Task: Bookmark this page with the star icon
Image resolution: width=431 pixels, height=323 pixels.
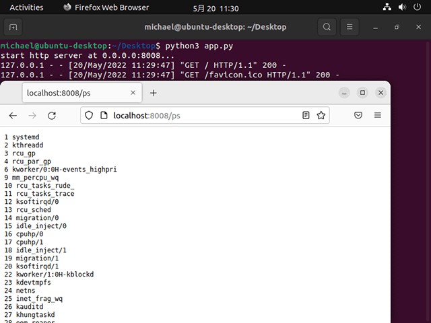Action: click(321, 116)
